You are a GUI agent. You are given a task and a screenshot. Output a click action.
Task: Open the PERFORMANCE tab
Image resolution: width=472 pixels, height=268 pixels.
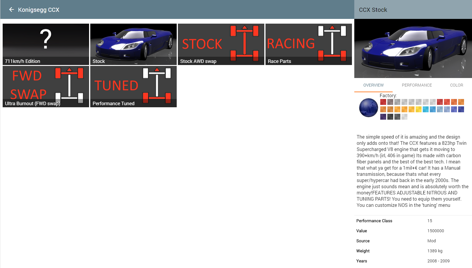[417, 85]
